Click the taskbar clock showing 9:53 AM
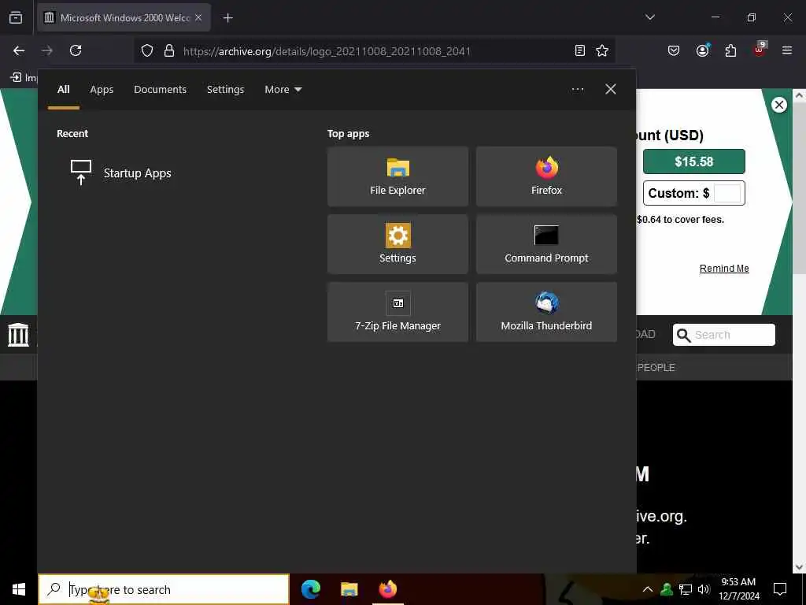This screenshot has height=605, width=806. pos(738,589)
